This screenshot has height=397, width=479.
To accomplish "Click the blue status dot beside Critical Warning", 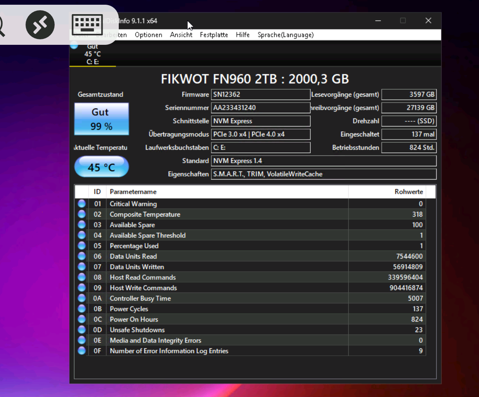I will click(x=81, y=203).
